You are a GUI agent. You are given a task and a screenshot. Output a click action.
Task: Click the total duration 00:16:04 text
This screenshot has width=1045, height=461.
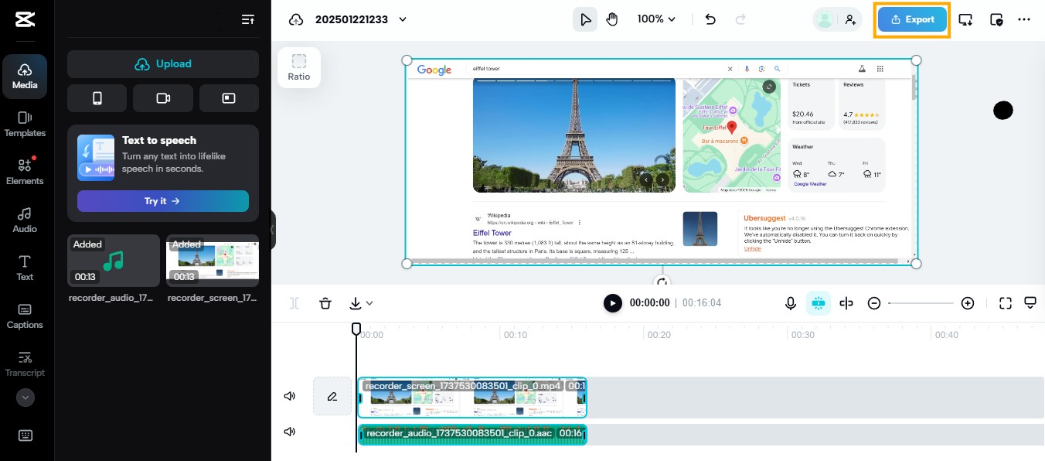(x=702, y=303)
